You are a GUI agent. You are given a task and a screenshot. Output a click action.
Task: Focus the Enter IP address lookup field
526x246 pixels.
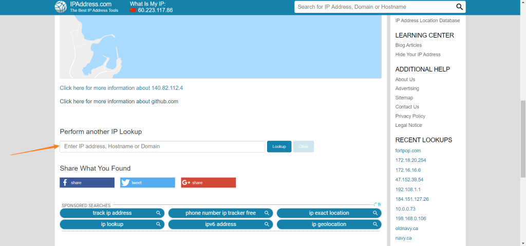point(162,146)
